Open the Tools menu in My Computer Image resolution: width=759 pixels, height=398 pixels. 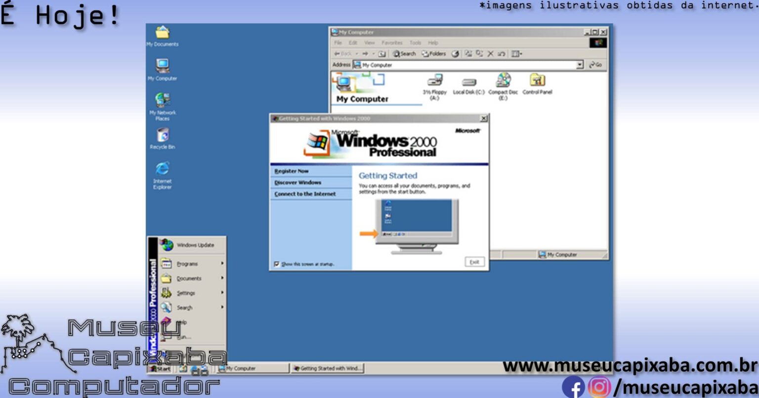click(x=415, y=43)
